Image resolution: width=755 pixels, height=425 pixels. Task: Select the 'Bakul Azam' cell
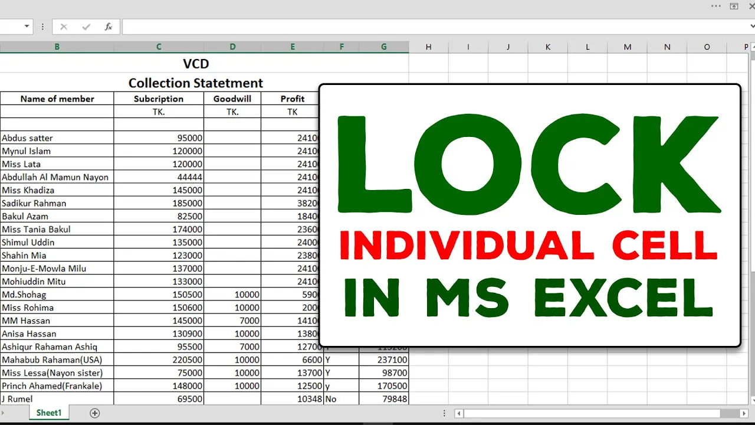click(x=57, y=216)
